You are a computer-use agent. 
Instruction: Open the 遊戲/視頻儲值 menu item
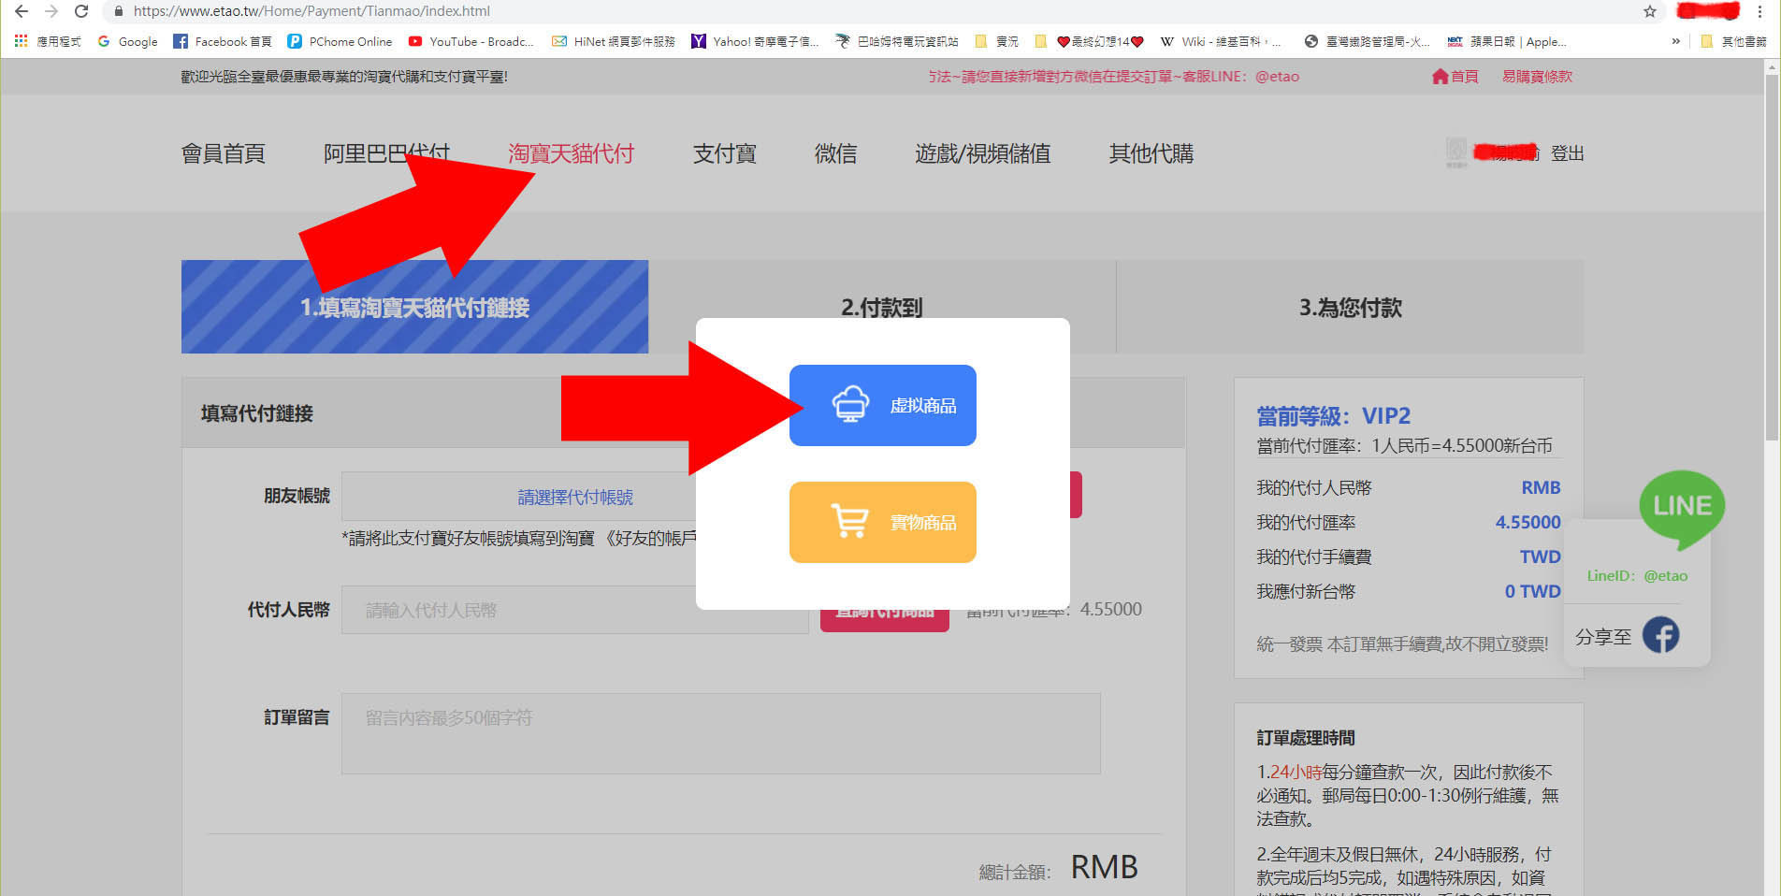tap(982, 153)
